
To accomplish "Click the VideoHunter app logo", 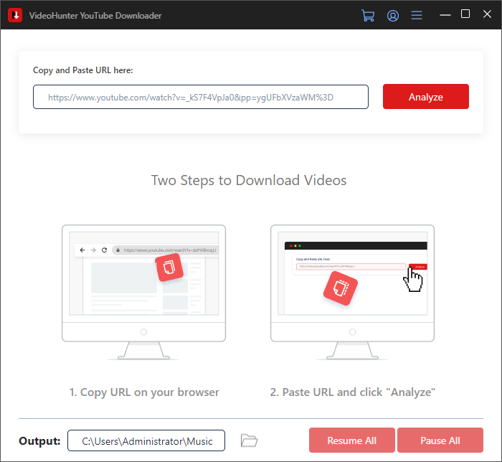I will pos(14,15).
